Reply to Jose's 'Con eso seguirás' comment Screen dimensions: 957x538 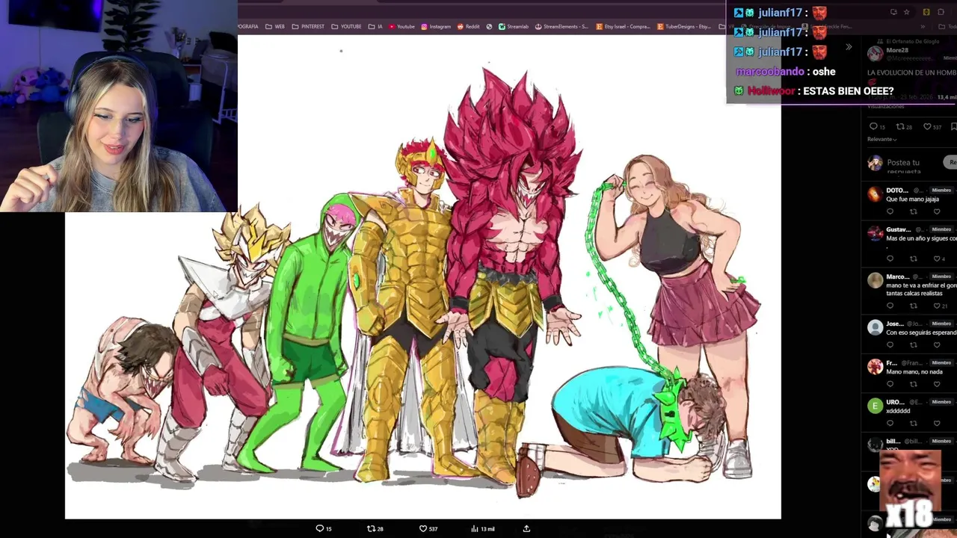pos(890,344)
